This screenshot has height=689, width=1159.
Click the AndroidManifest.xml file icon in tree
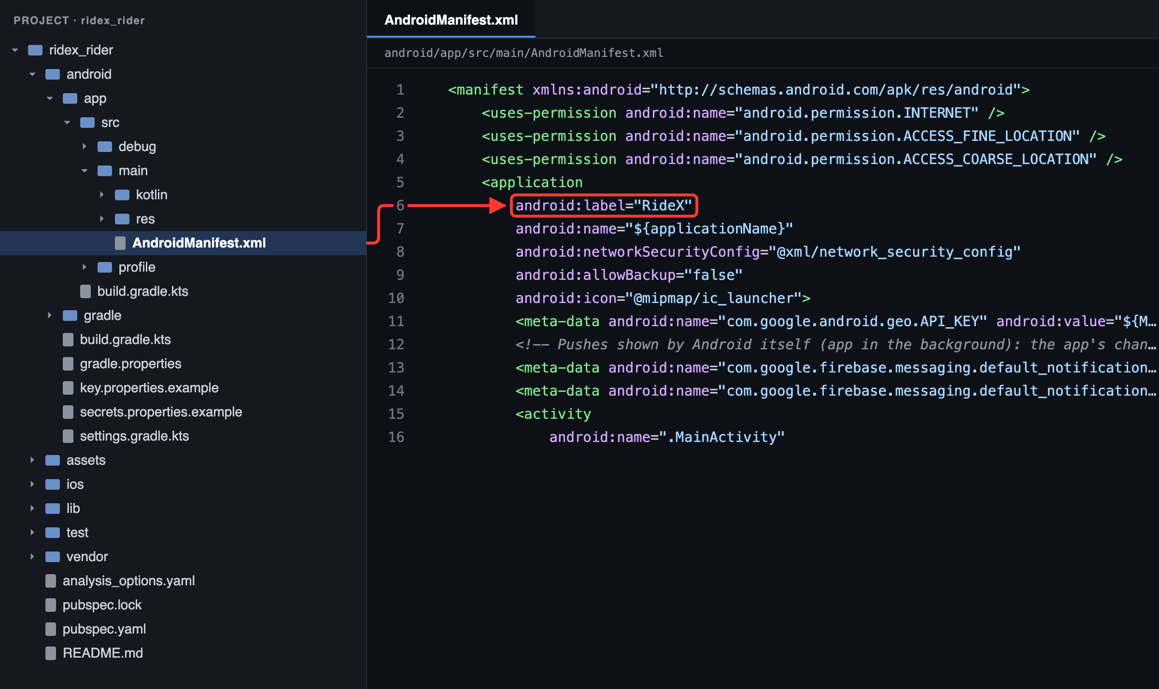pos(120,243)
